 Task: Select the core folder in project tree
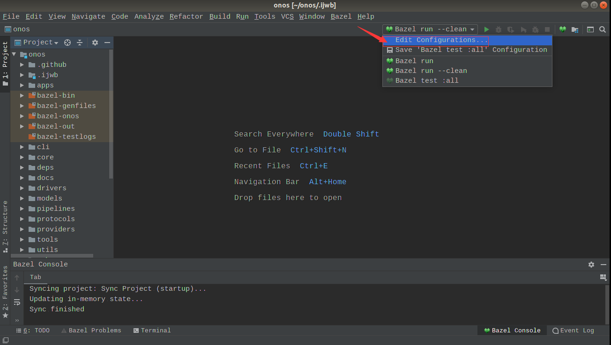(45, 158)
